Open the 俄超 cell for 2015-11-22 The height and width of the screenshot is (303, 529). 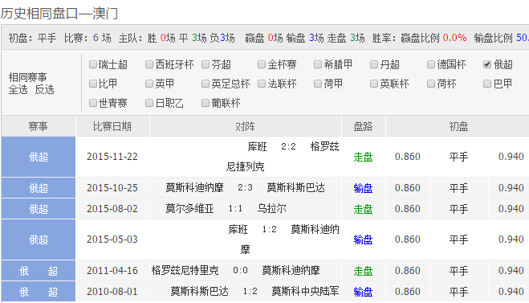[x=38, y=157]
